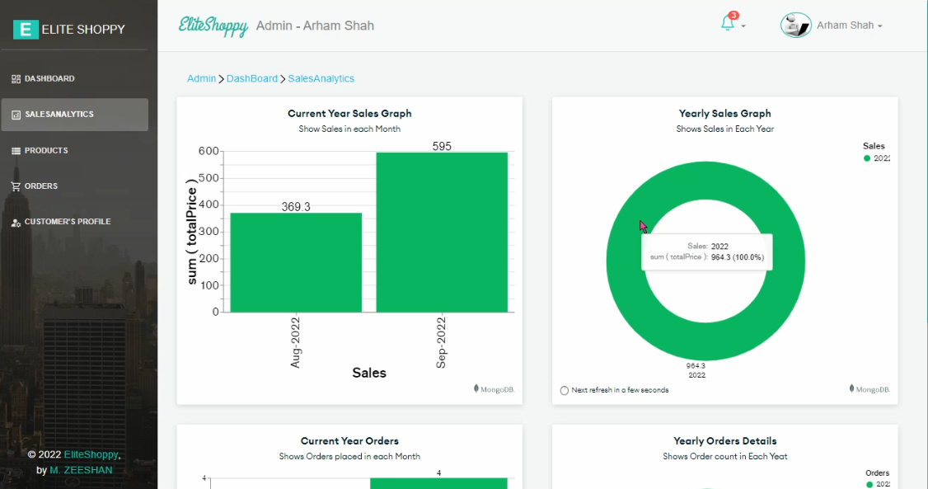This screenshot has width=928, height=489.
Task: Click the green Sales legend dot for 2022
Action: (866, 158)
